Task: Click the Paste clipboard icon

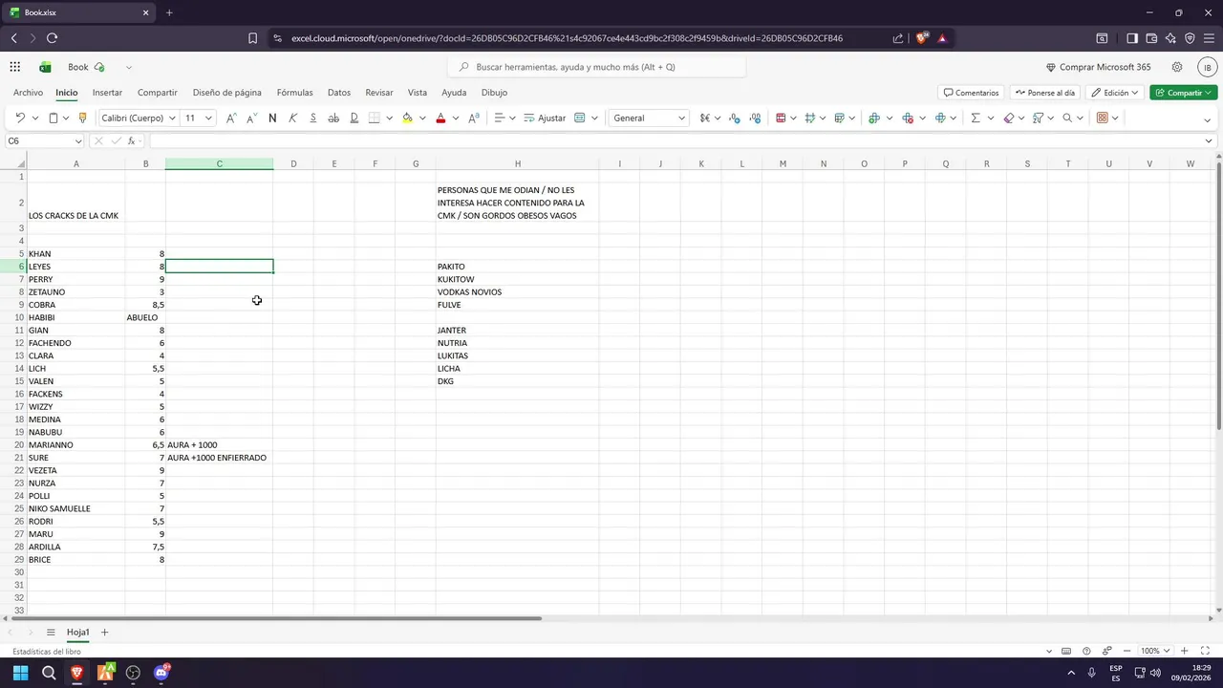Action: coord(54,118)
